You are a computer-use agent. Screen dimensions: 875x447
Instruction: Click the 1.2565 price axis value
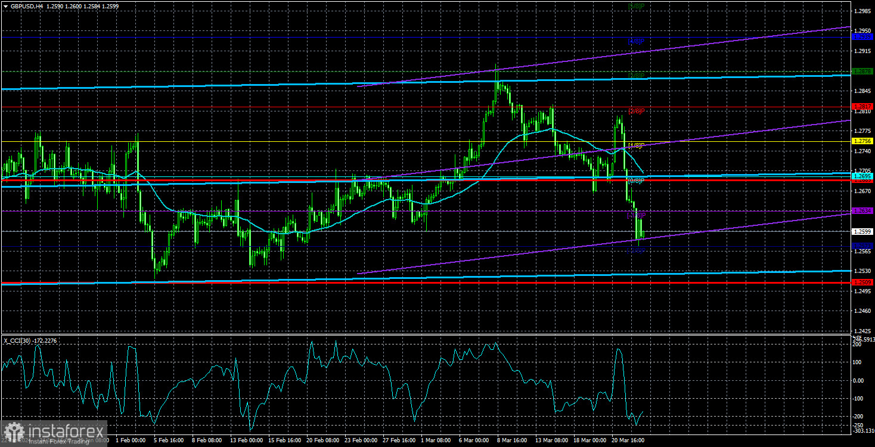[862, 252]
